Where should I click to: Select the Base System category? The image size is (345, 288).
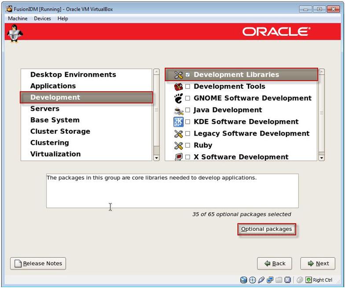click(x=86, y=120)
